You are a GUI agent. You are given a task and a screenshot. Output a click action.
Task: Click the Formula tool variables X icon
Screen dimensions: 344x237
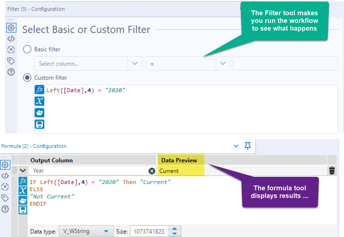click(x=23, y=191)
